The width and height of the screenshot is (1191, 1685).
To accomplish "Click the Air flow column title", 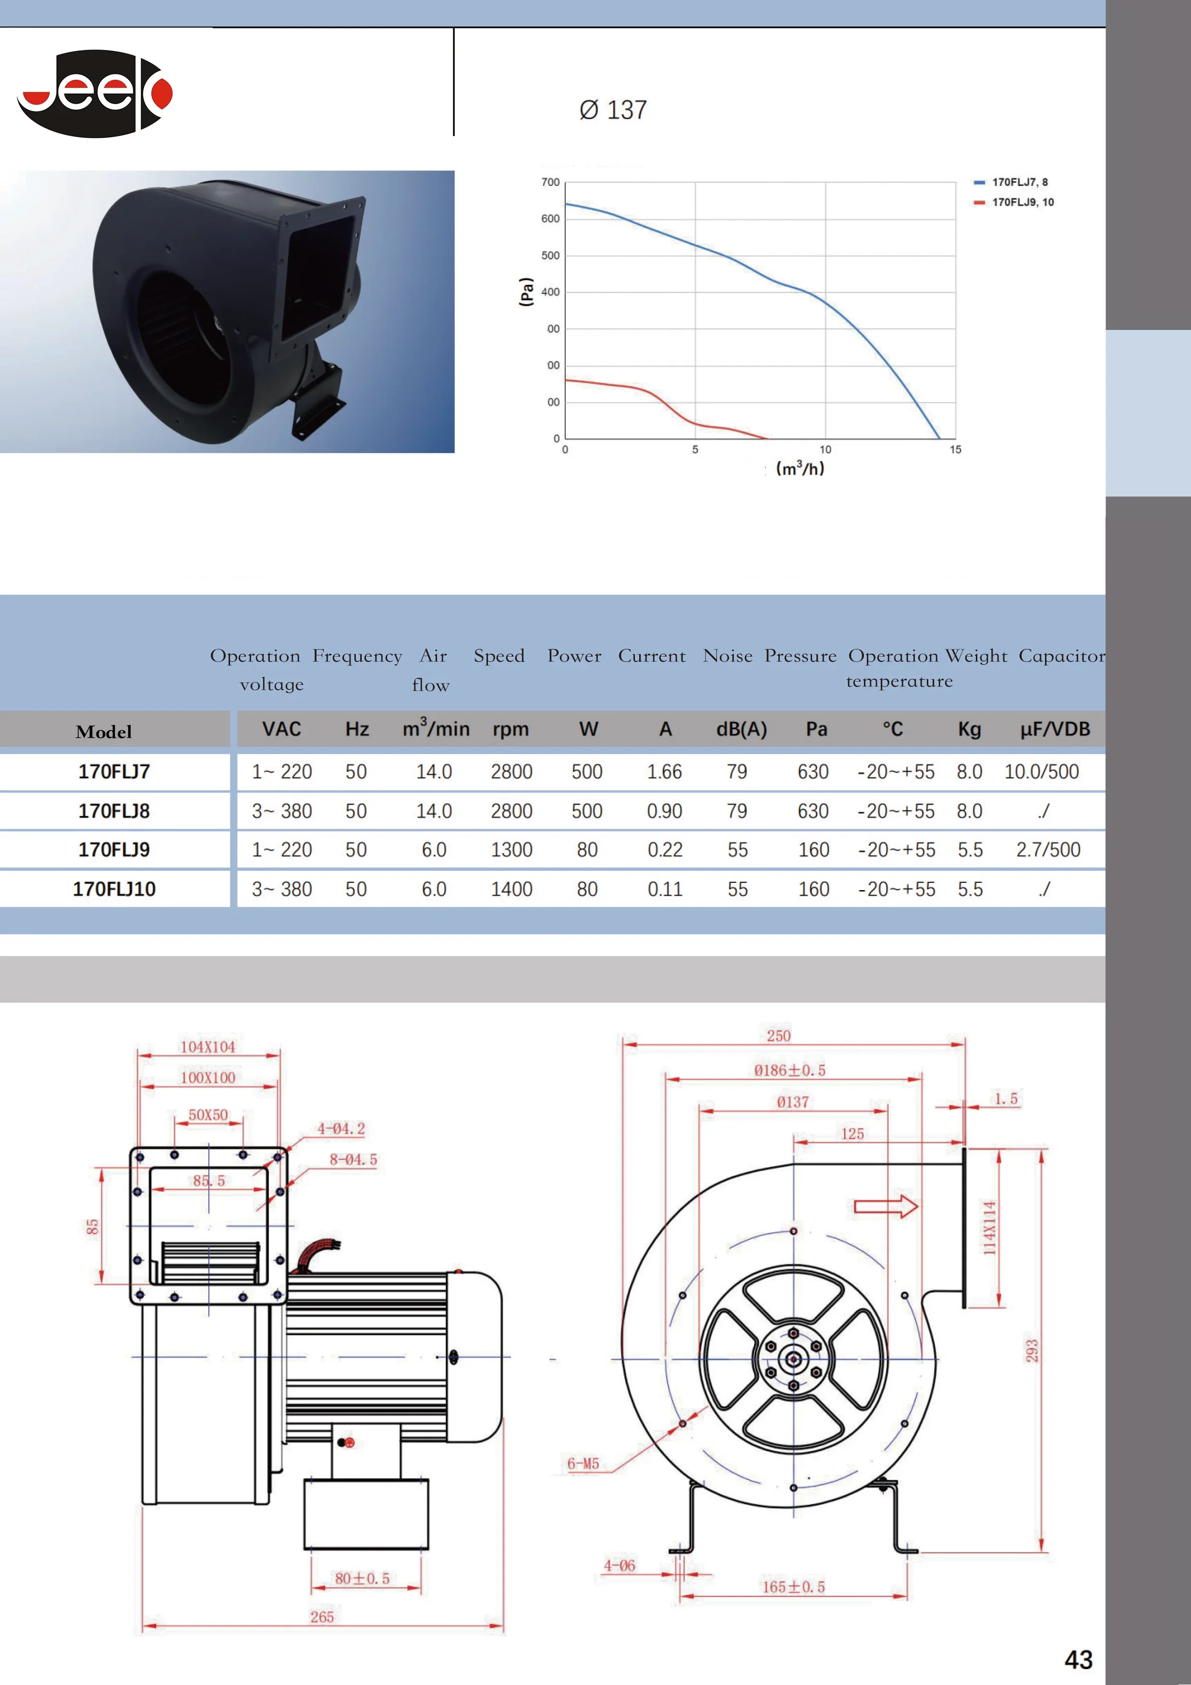I will (432, 670).
